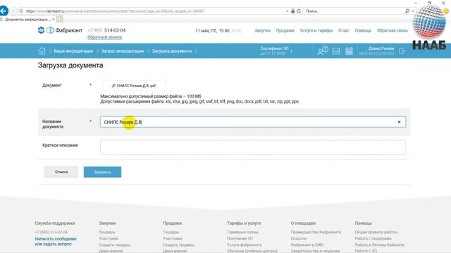
Task: Click the browser search field 'Поиск...'
Action: tap(354, 11)
